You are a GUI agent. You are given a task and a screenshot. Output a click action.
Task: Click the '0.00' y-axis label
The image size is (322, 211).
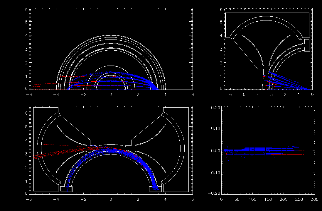[x=216, y=150]
